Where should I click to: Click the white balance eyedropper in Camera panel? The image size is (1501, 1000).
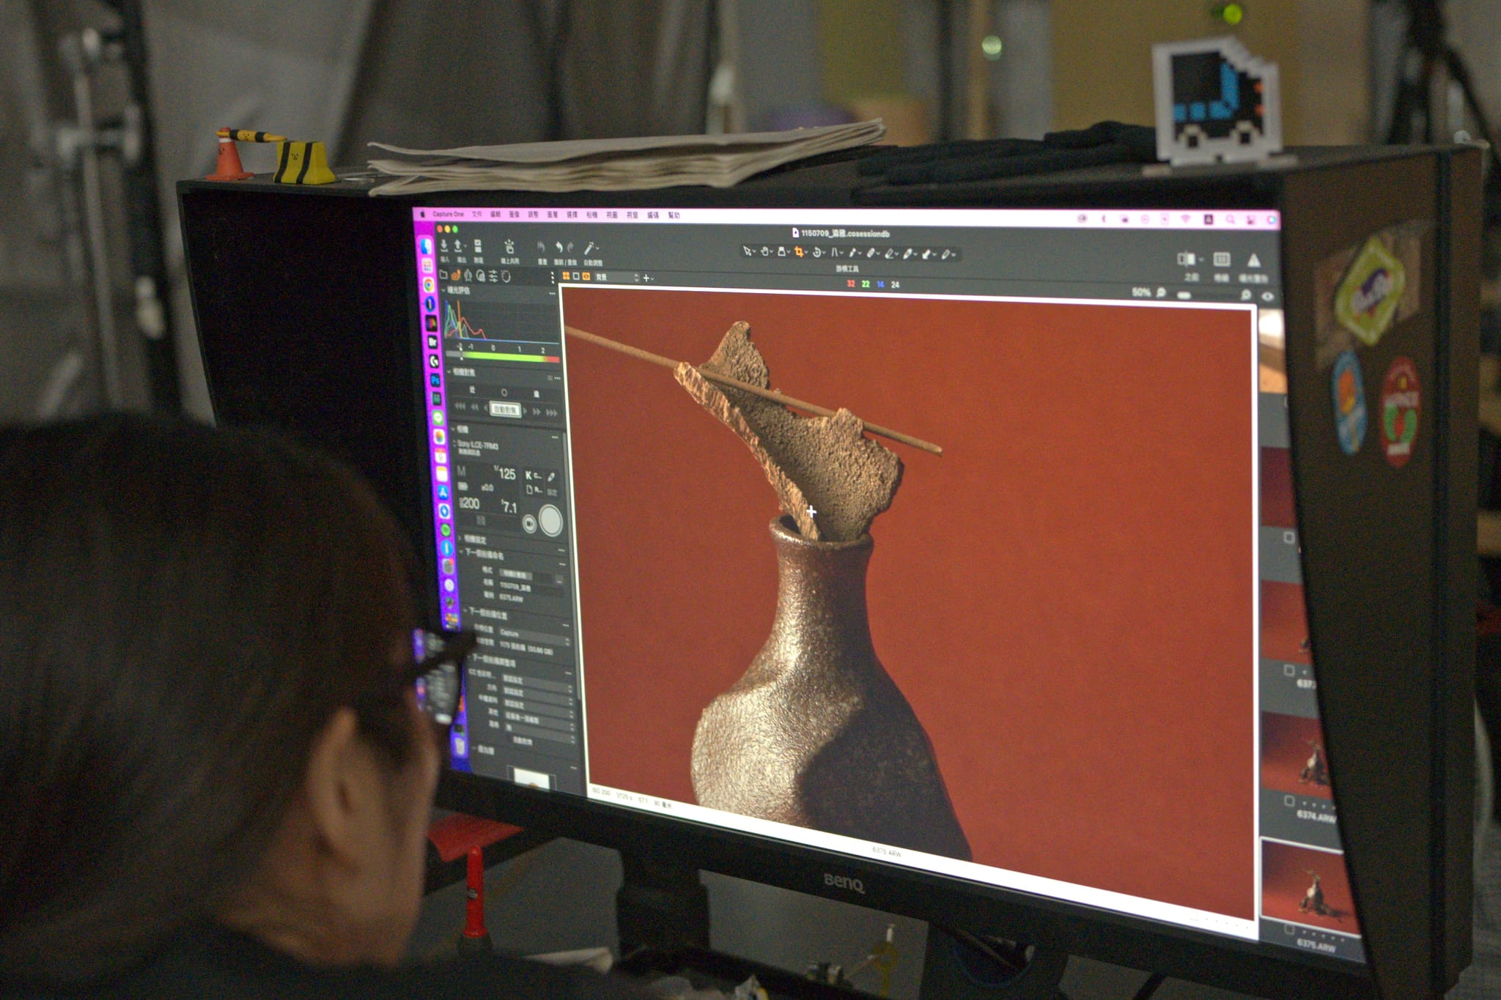pos(551,476)
